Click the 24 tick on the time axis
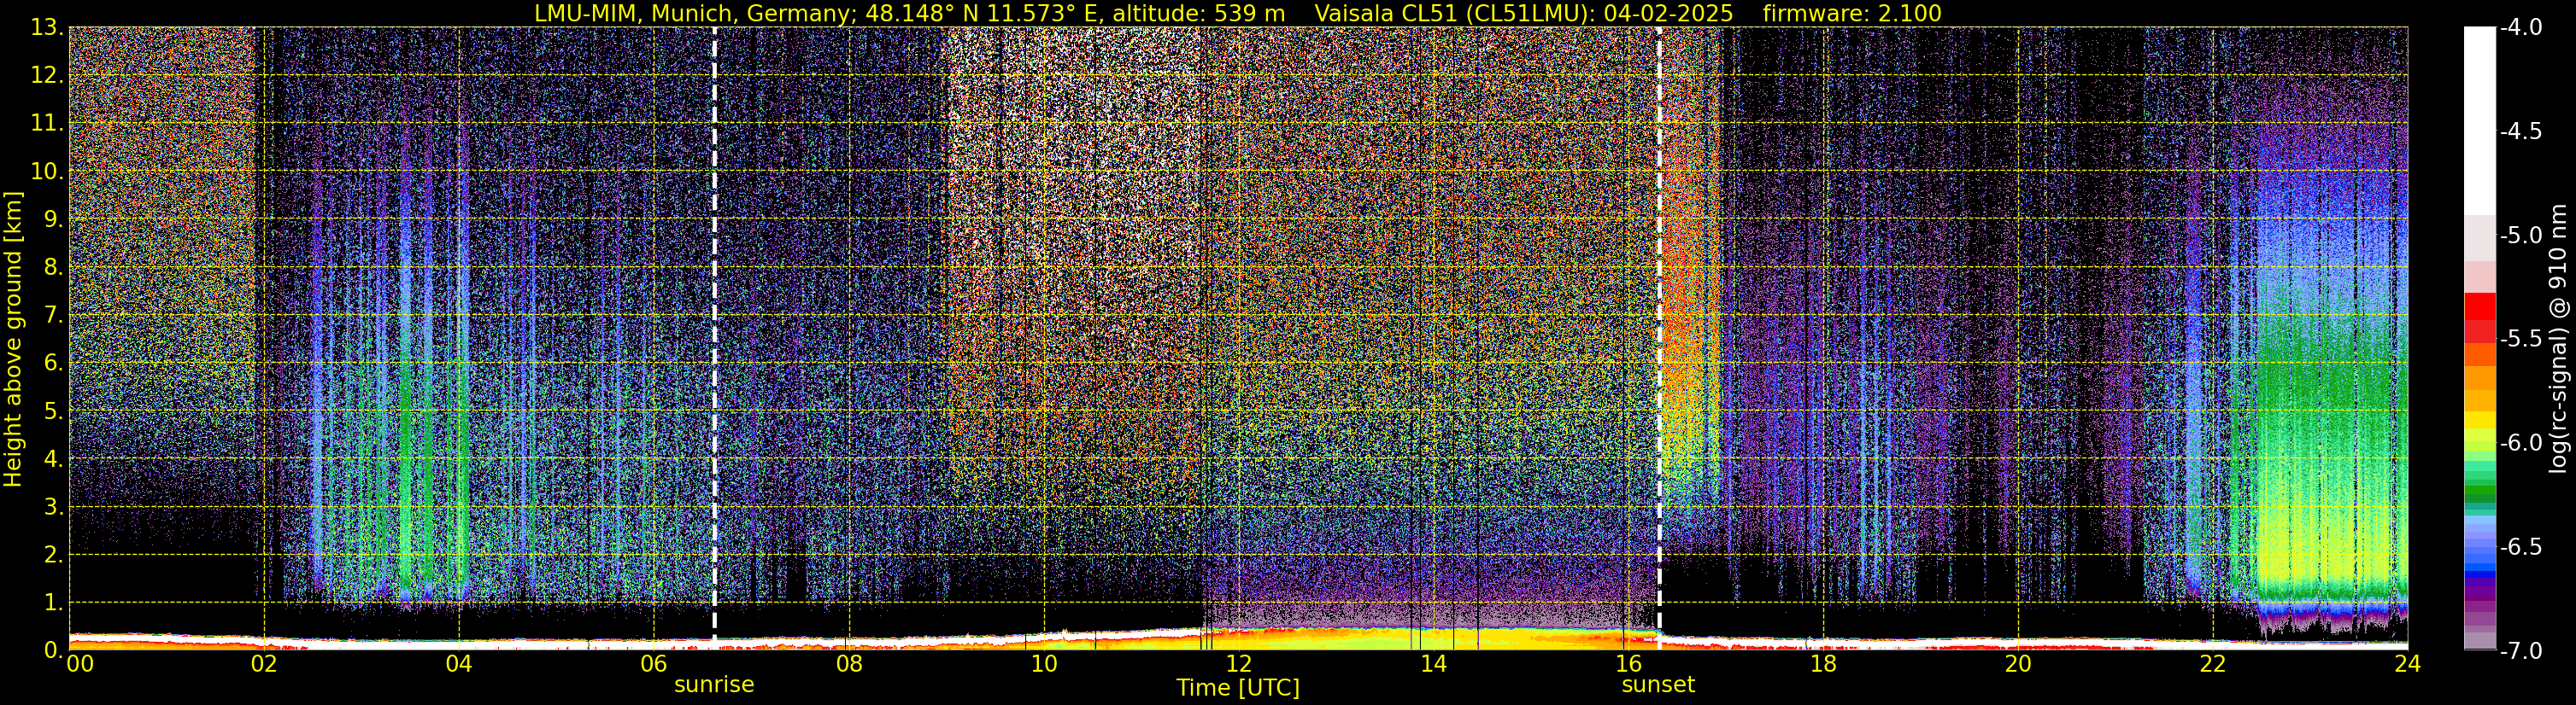This screenshot has height=705, width=2576. click(2408, 664)
